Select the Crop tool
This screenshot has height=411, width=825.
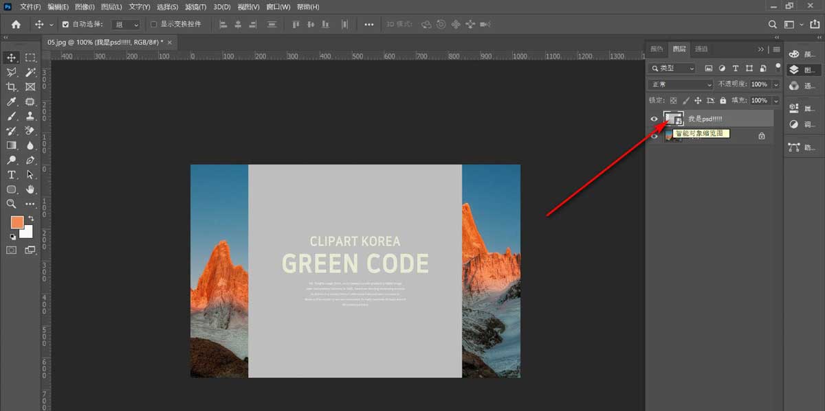point(12,87)
